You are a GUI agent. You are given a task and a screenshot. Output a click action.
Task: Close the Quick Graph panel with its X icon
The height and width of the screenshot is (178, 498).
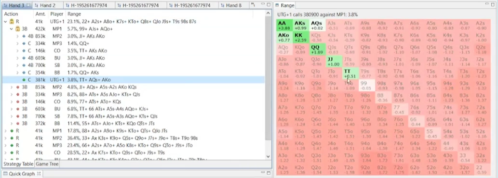pos(39,174)
